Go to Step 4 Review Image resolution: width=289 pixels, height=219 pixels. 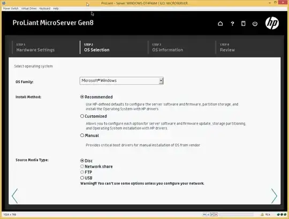point(227,48)
